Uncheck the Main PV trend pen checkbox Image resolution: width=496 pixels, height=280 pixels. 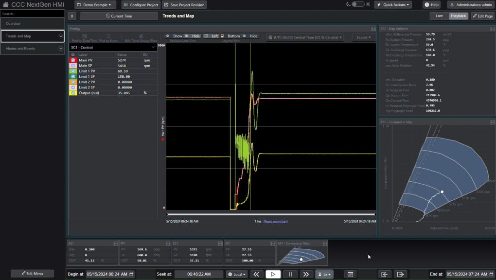(x=73, y=60)
